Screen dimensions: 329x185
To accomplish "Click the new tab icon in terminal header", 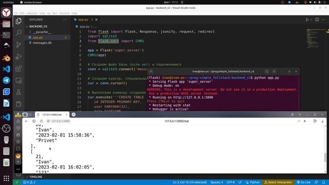I will click(151, 71).
